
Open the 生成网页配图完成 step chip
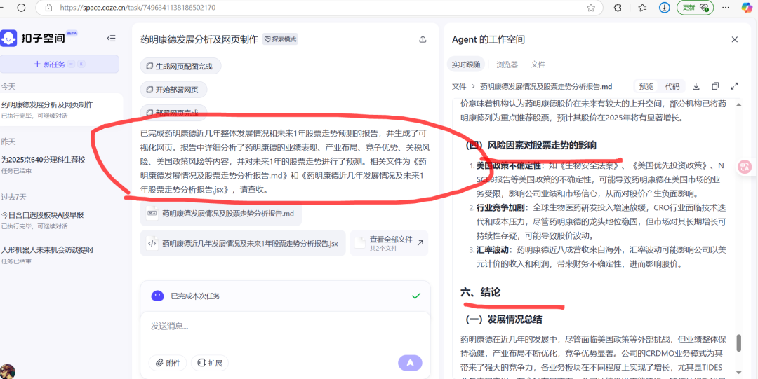tap(180, 66)
